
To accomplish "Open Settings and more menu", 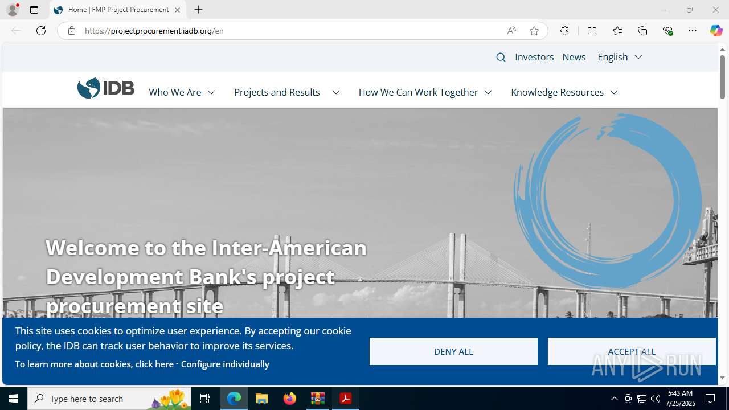I will click(693, 31).
